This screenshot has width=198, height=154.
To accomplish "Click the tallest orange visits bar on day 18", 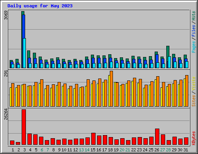I will (111, 89).
